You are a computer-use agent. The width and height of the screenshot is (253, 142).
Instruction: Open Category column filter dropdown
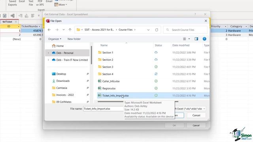pos(246,26)
